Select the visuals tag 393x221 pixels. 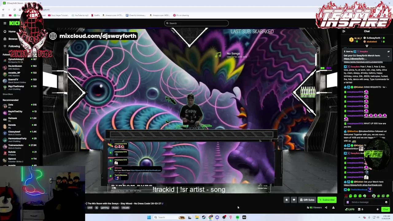[126, 207]
